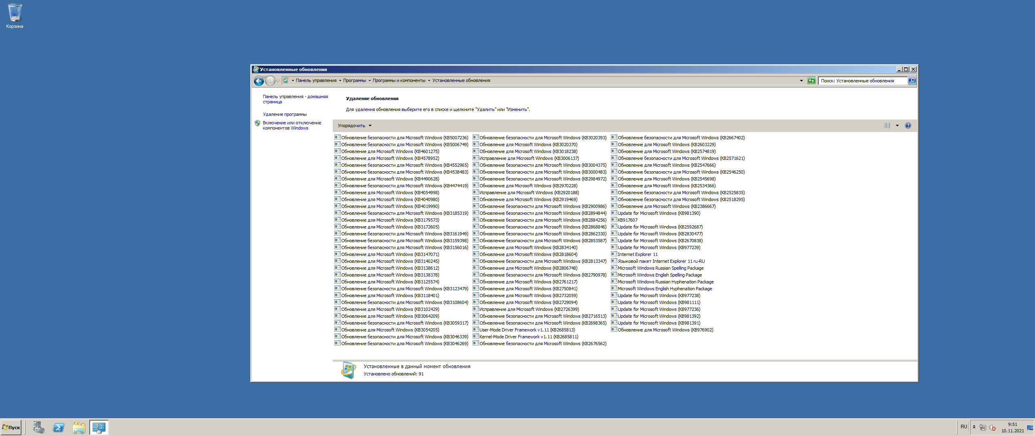
Task: Open Панель управления - домашняя страница link
Action: (296, 99)
